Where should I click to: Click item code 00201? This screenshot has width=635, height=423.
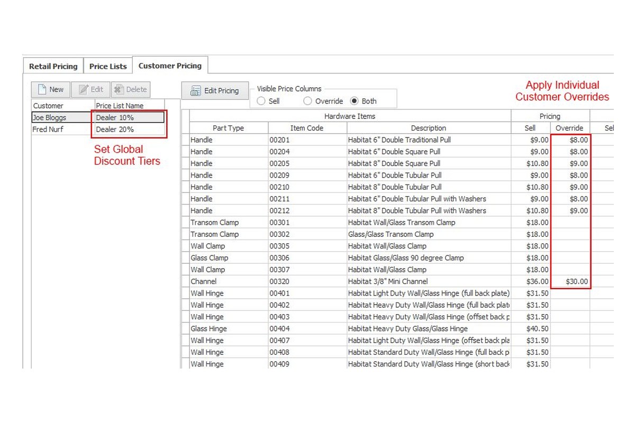click(307, 140)
